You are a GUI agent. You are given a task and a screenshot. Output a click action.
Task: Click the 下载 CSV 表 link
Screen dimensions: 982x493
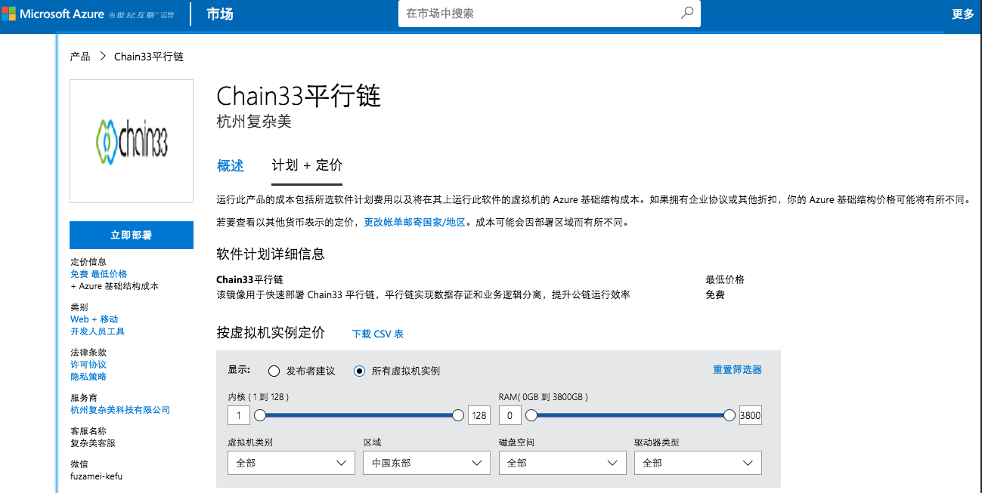point(378,334)
